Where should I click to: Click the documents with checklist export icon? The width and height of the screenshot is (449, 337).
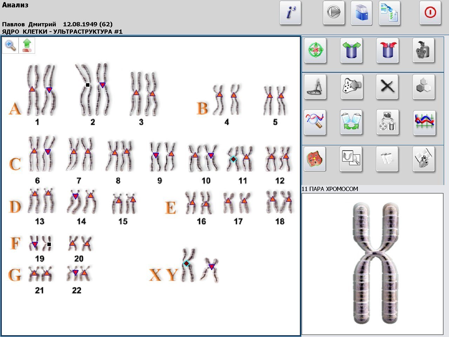(x=389, y=13)
